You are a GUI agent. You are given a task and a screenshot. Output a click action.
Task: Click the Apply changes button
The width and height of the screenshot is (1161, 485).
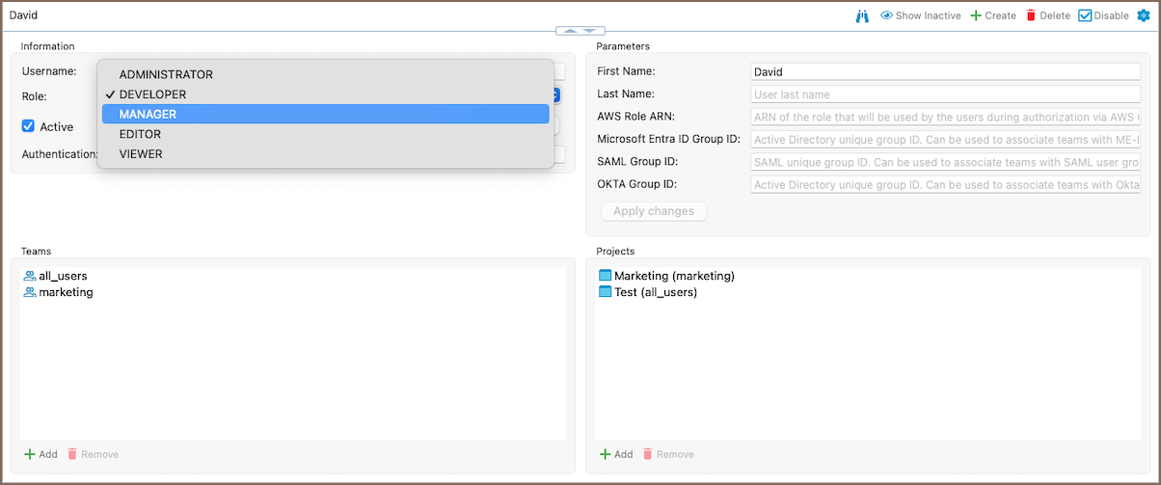(x=653, y=211)
